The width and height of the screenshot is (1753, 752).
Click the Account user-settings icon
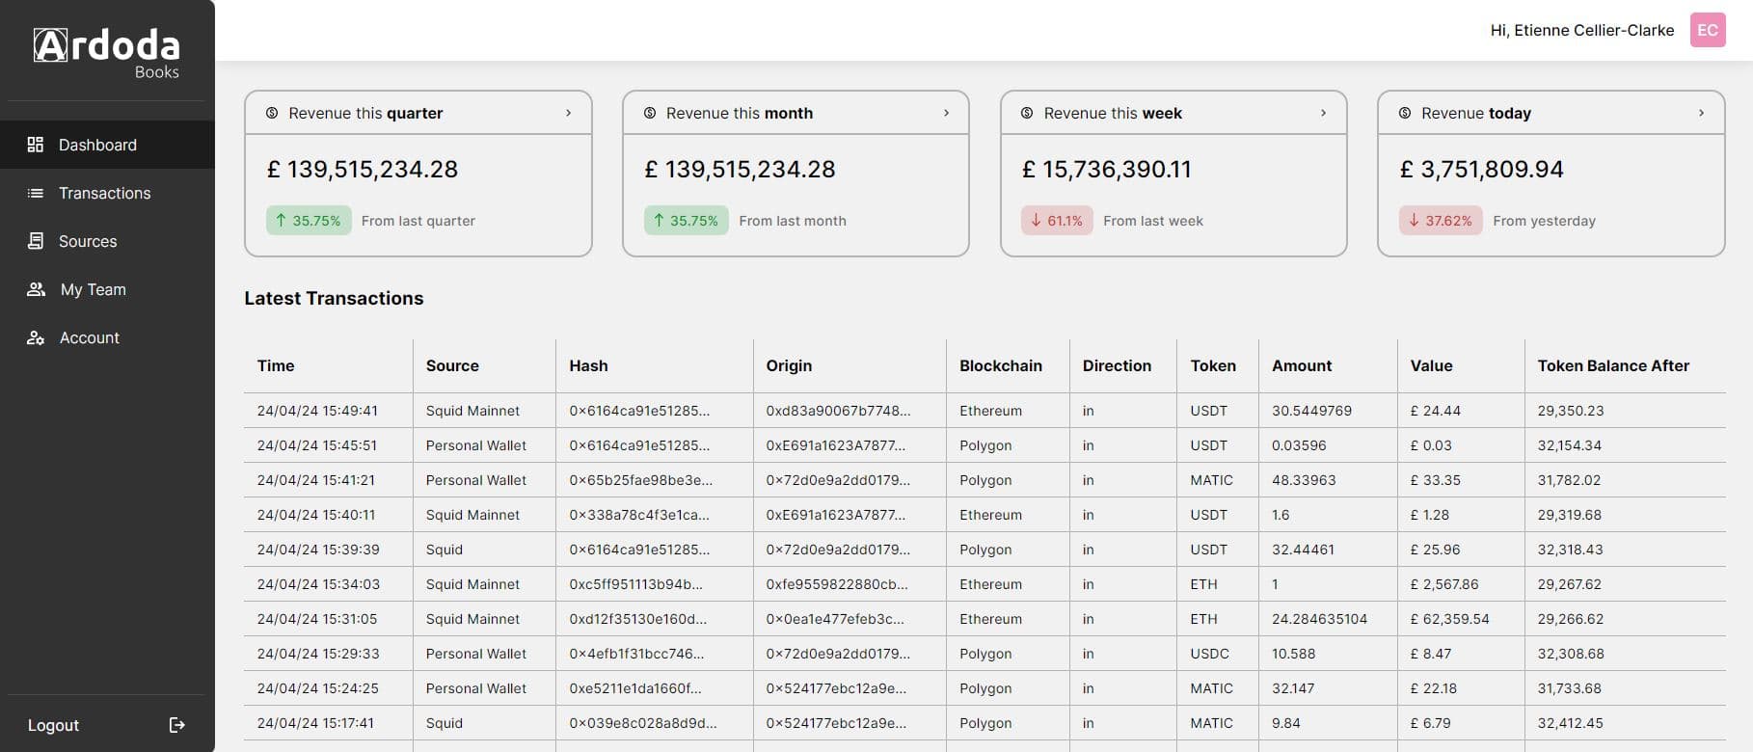click(x=36, y=337)
